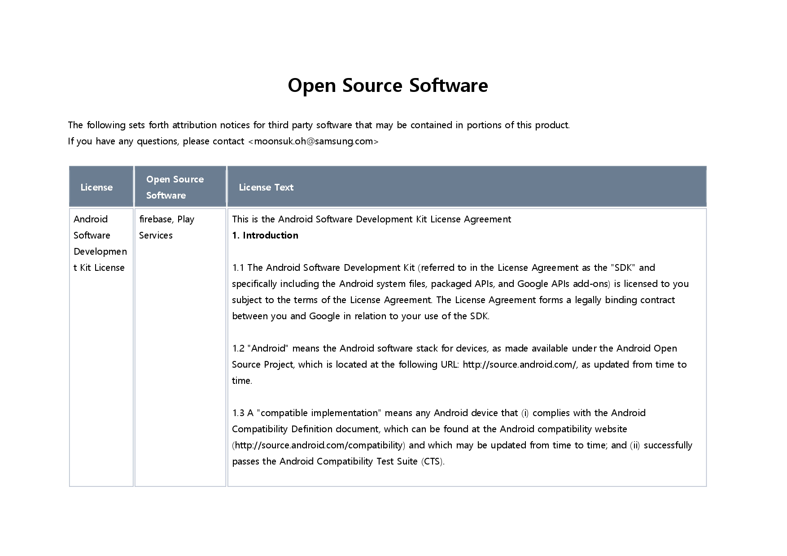Image resolution: width=787 pixels, height=556 pixels.
Task: Select the License column header
Action: pos(96,187)
